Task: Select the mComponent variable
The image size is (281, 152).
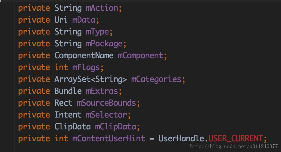Action: pos(140,56)
